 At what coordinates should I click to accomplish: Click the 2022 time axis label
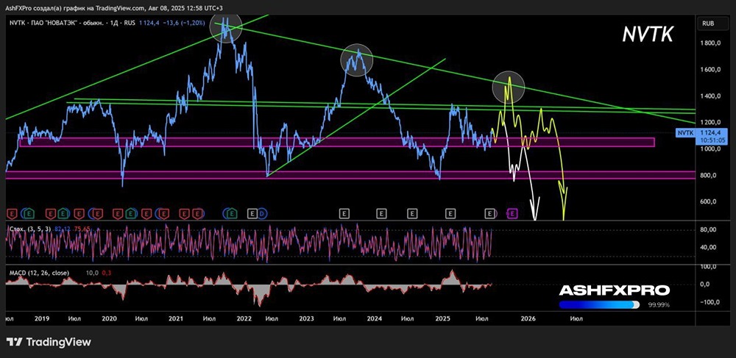click(x=244, y=318)
